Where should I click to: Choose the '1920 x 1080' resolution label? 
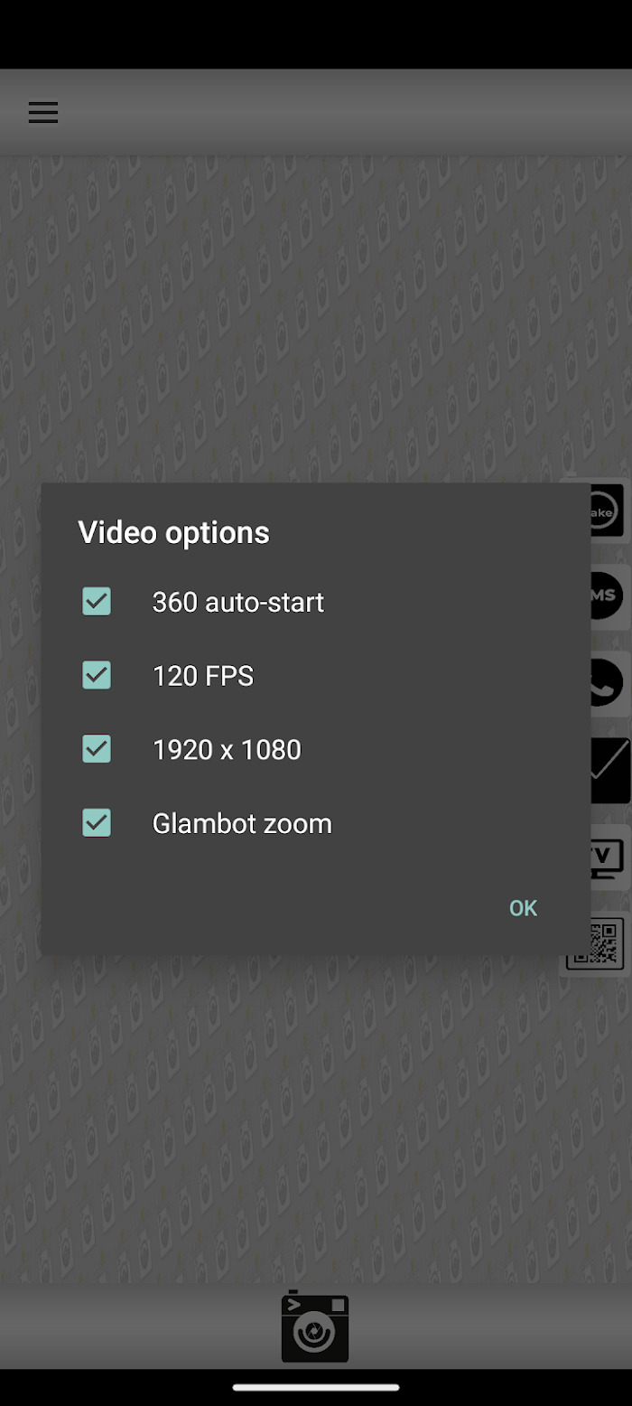[x=227, y=749]
